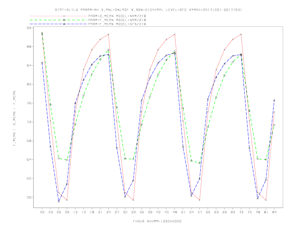Click forecast hour tick 45 on x-axis

166,212
